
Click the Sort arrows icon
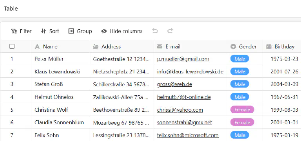click(44, 31)
